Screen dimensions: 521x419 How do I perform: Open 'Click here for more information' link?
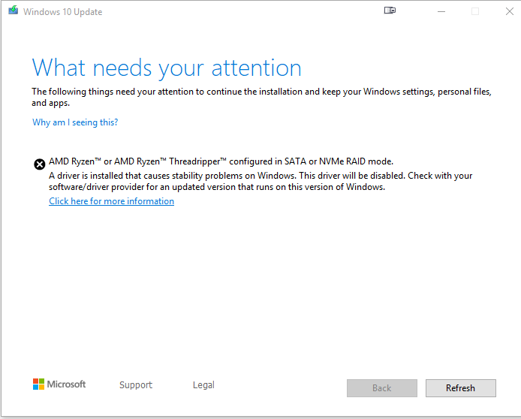pyautogui.click(x=111, y=201)
